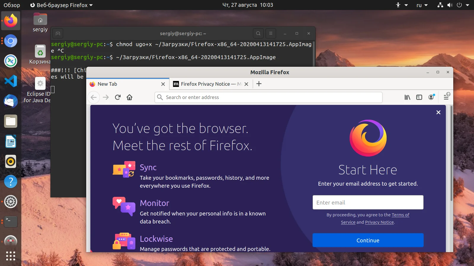Open the network status icon in top bar
This screenshot has width=474, height=266.
pos(440,5)
